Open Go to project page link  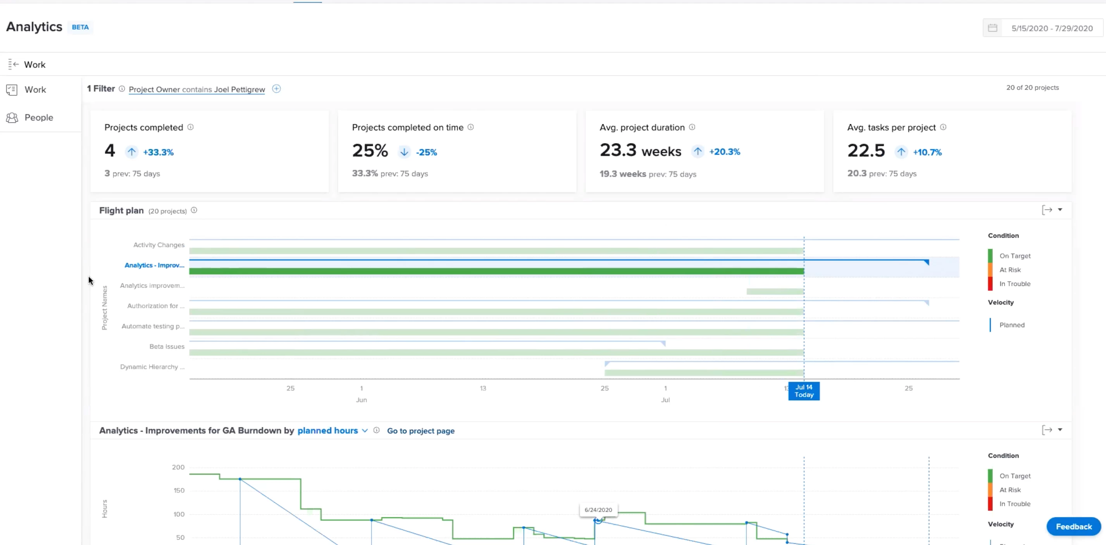tap(420, 431)
